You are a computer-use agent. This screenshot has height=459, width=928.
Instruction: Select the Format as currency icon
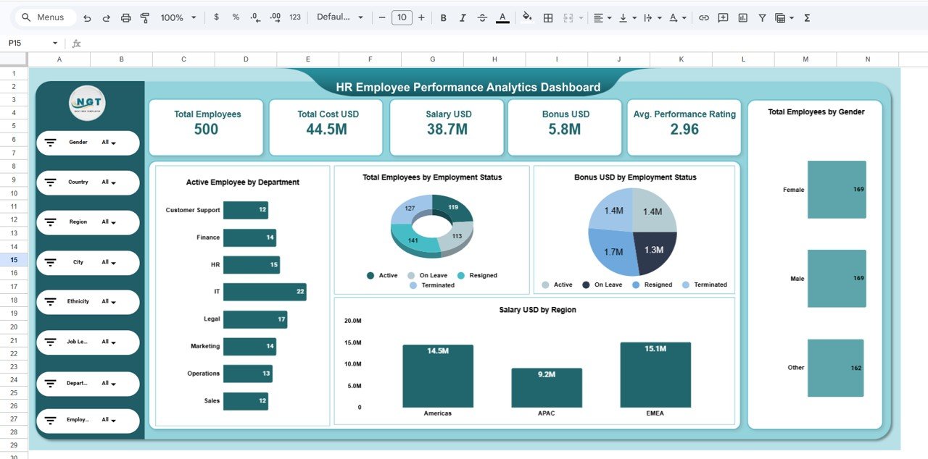point(216,17)
